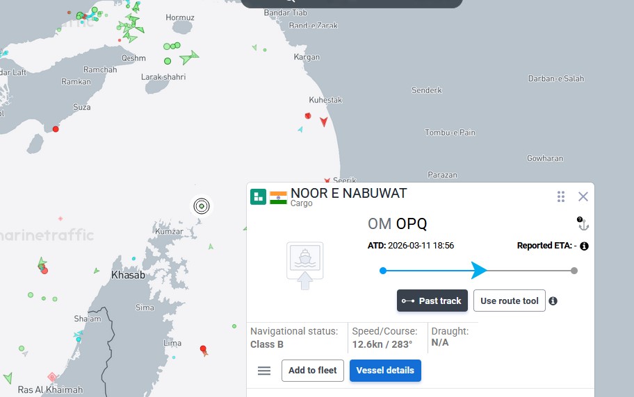Click the voyage progress arrow marker

point(479,270)
